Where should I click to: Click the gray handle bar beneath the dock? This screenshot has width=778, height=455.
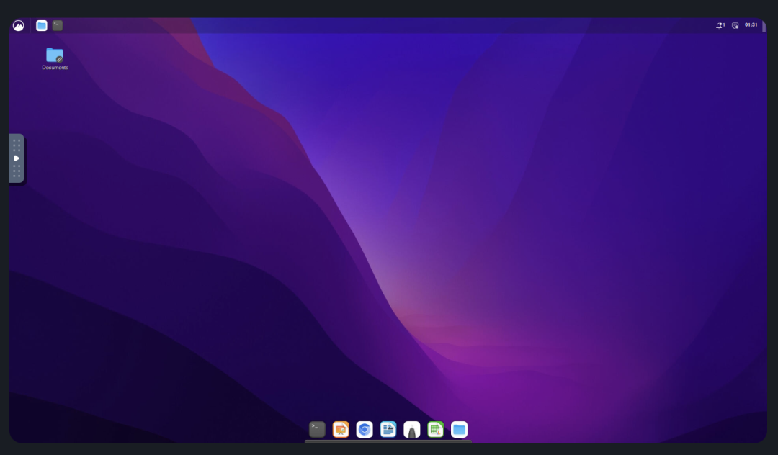point(388,441)
